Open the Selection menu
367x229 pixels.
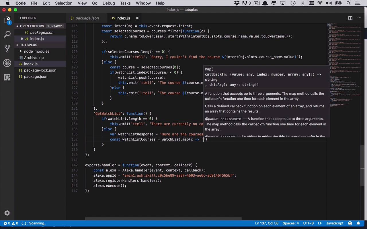[x=64, y=3]
